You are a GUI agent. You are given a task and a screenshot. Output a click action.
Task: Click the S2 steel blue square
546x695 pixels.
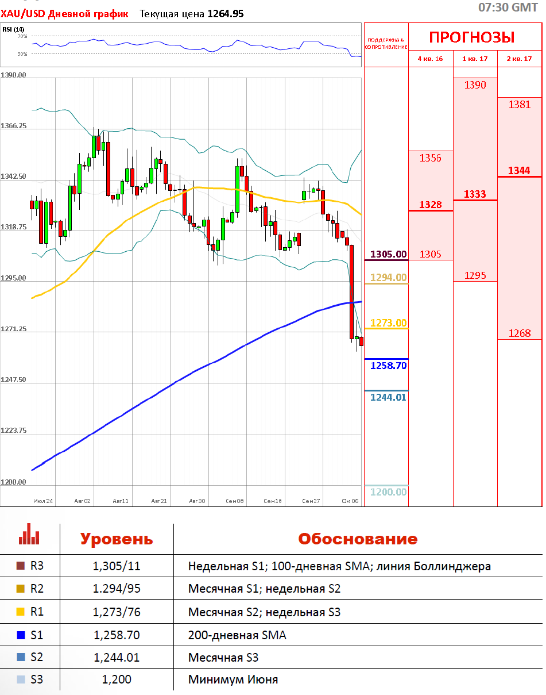(x=21, y=657)
